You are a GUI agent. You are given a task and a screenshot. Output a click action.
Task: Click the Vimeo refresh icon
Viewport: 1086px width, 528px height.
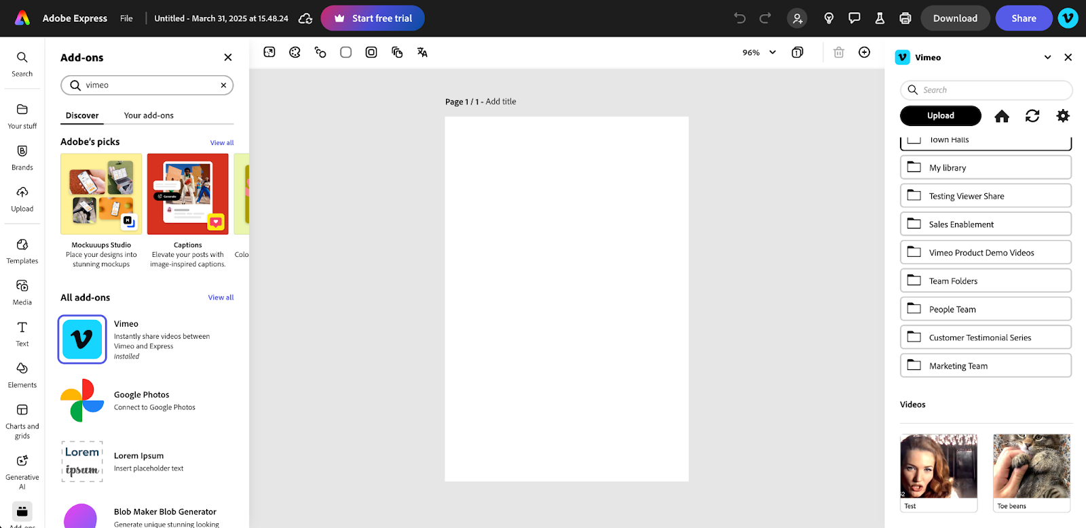(1032, 116)
